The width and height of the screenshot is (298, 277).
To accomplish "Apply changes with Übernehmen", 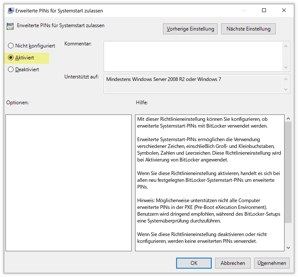I will tap(272, 263).
